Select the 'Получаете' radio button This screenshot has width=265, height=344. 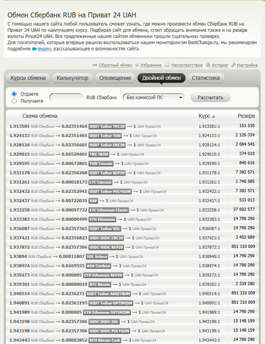(14, 101)
